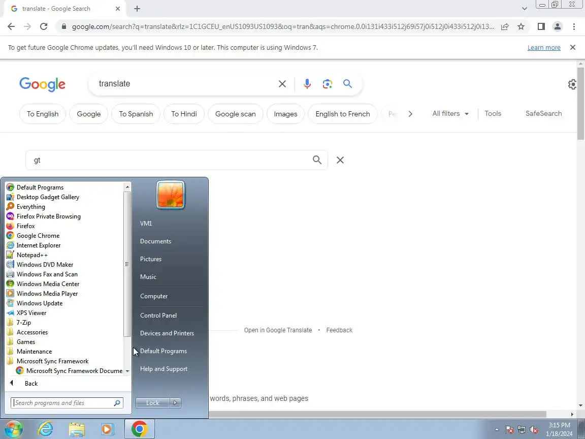Select the To Spanish chip

(136, 114)
